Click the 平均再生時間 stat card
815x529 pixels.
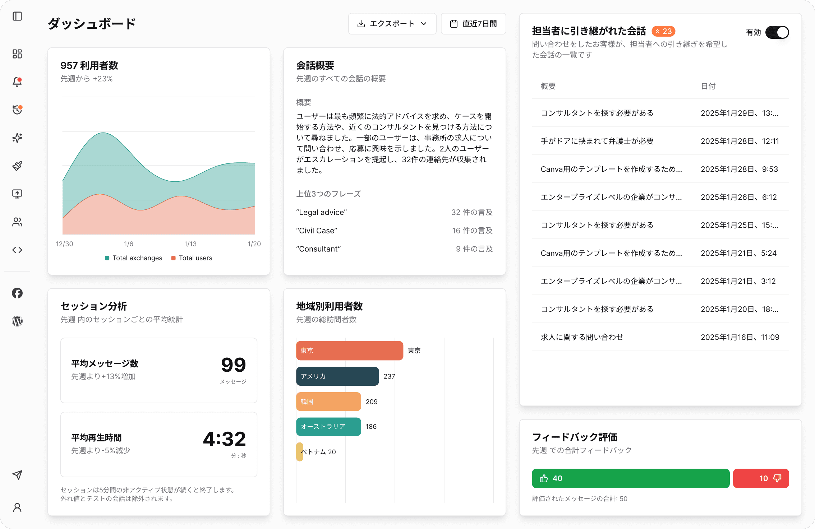(159, 444)
